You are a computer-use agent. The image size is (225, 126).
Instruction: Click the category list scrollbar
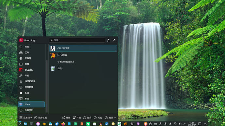(x=47, y=86)
